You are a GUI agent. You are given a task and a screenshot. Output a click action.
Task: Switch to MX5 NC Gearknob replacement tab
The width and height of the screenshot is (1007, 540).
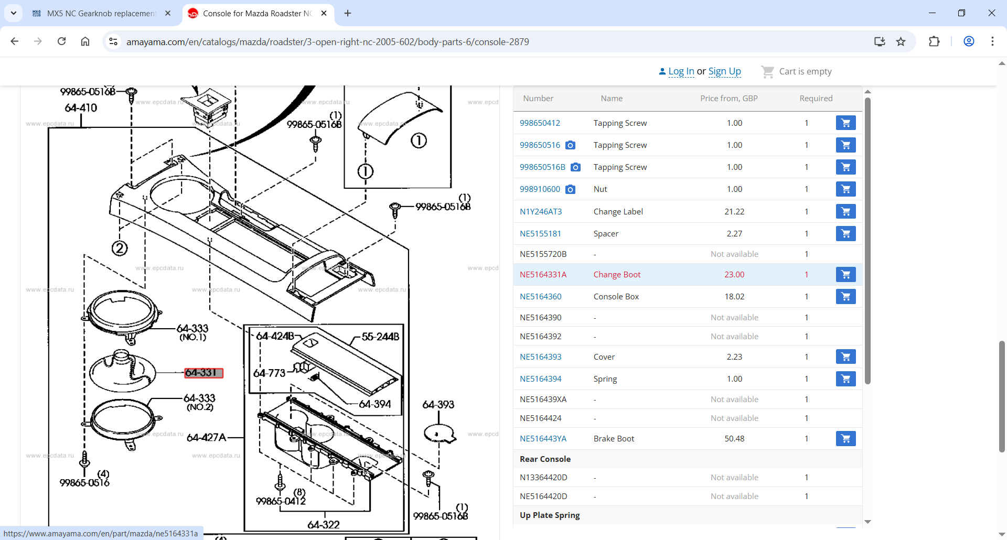[x=101, y=13]
